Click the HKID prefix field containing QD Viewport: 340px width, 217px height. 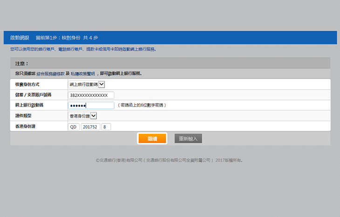click(74, 126)
